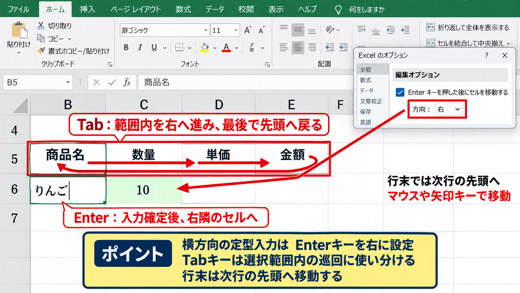Click the text orientation icon
520x293 pixels.
coord(330,30)
